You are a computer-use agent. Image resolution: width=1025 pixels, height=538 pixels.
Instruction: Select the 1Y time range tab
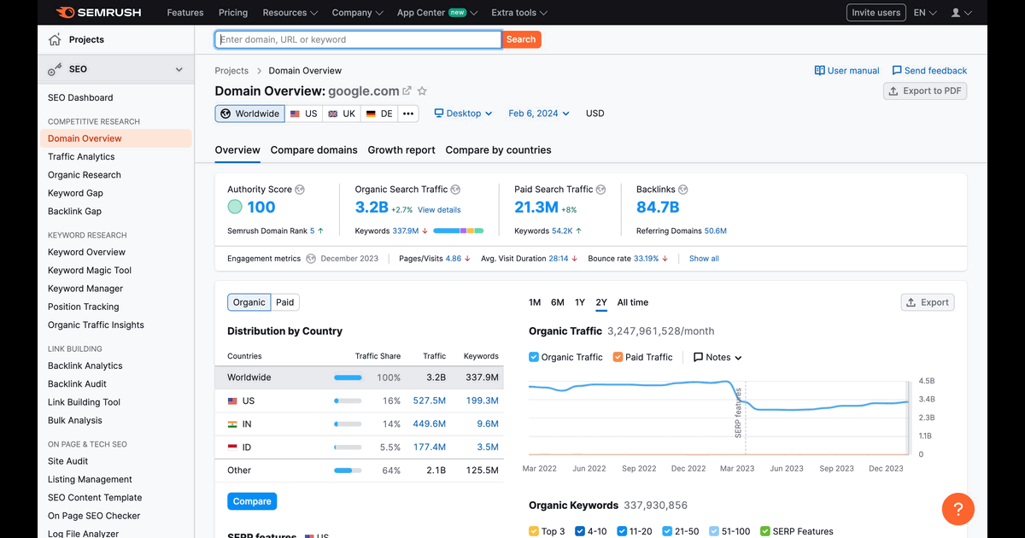pyautogui.click(x=580, y=302)
